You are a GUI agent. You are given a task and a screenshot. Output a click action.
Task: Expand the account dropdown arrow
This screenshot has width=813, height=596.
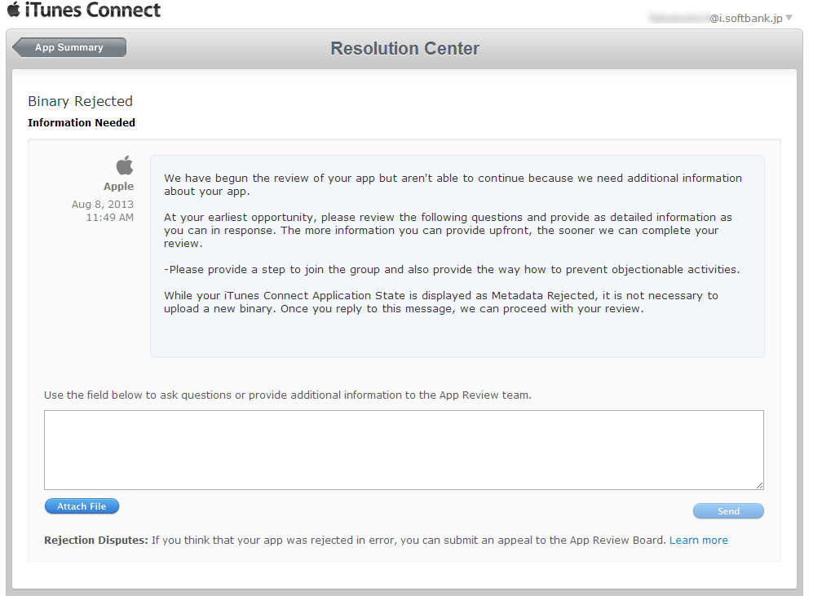(x=789, y=17)
